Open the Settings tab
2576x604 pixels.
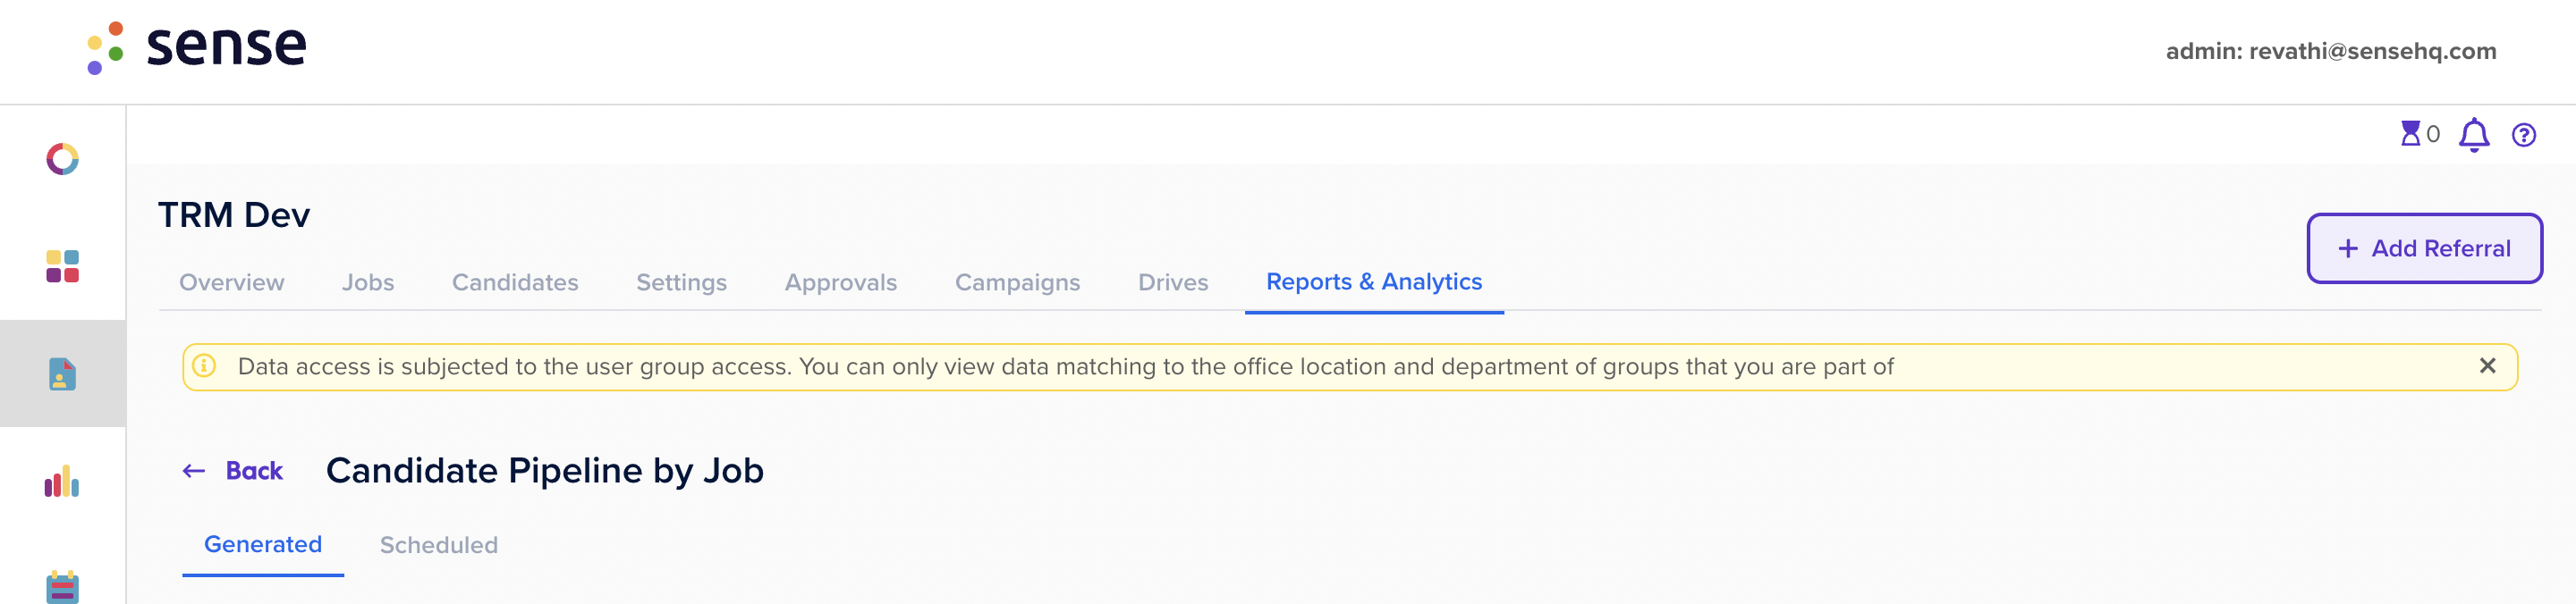[x=681, y=282]
